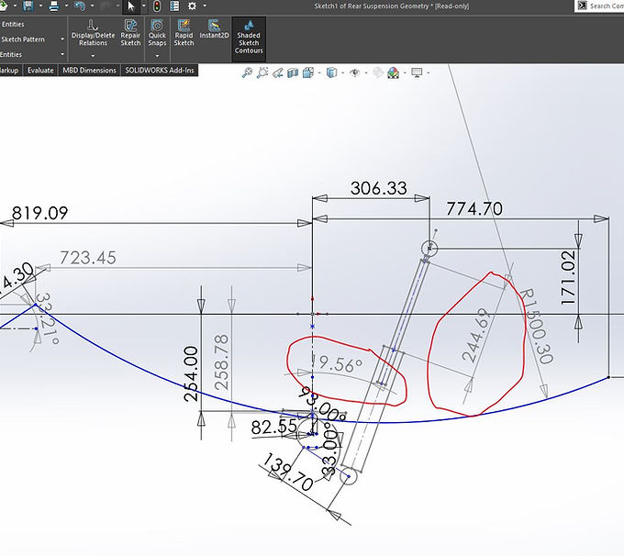Viewport: 624px width, 556px height.
Task: Select the 82.55 dimension
Action: [273, 428]
